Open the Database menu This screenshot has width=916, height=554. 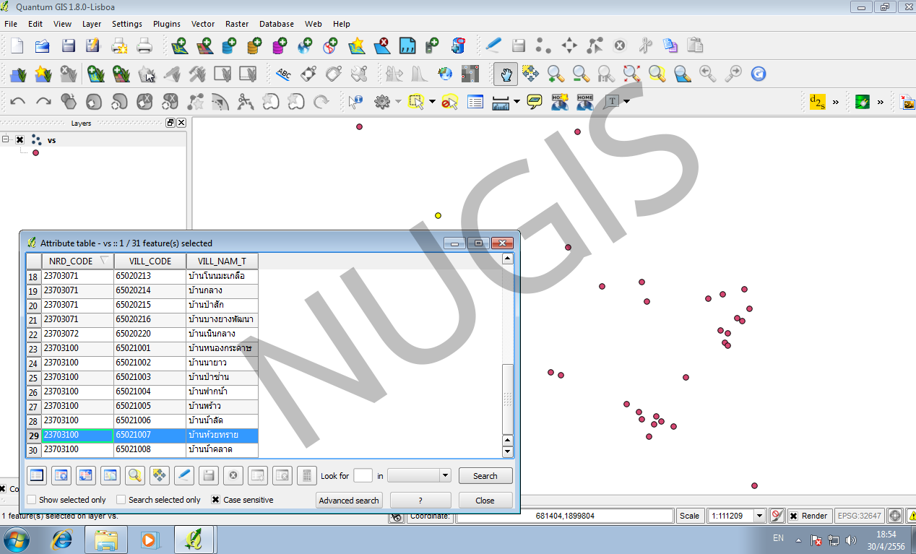(x=277, y=24)
